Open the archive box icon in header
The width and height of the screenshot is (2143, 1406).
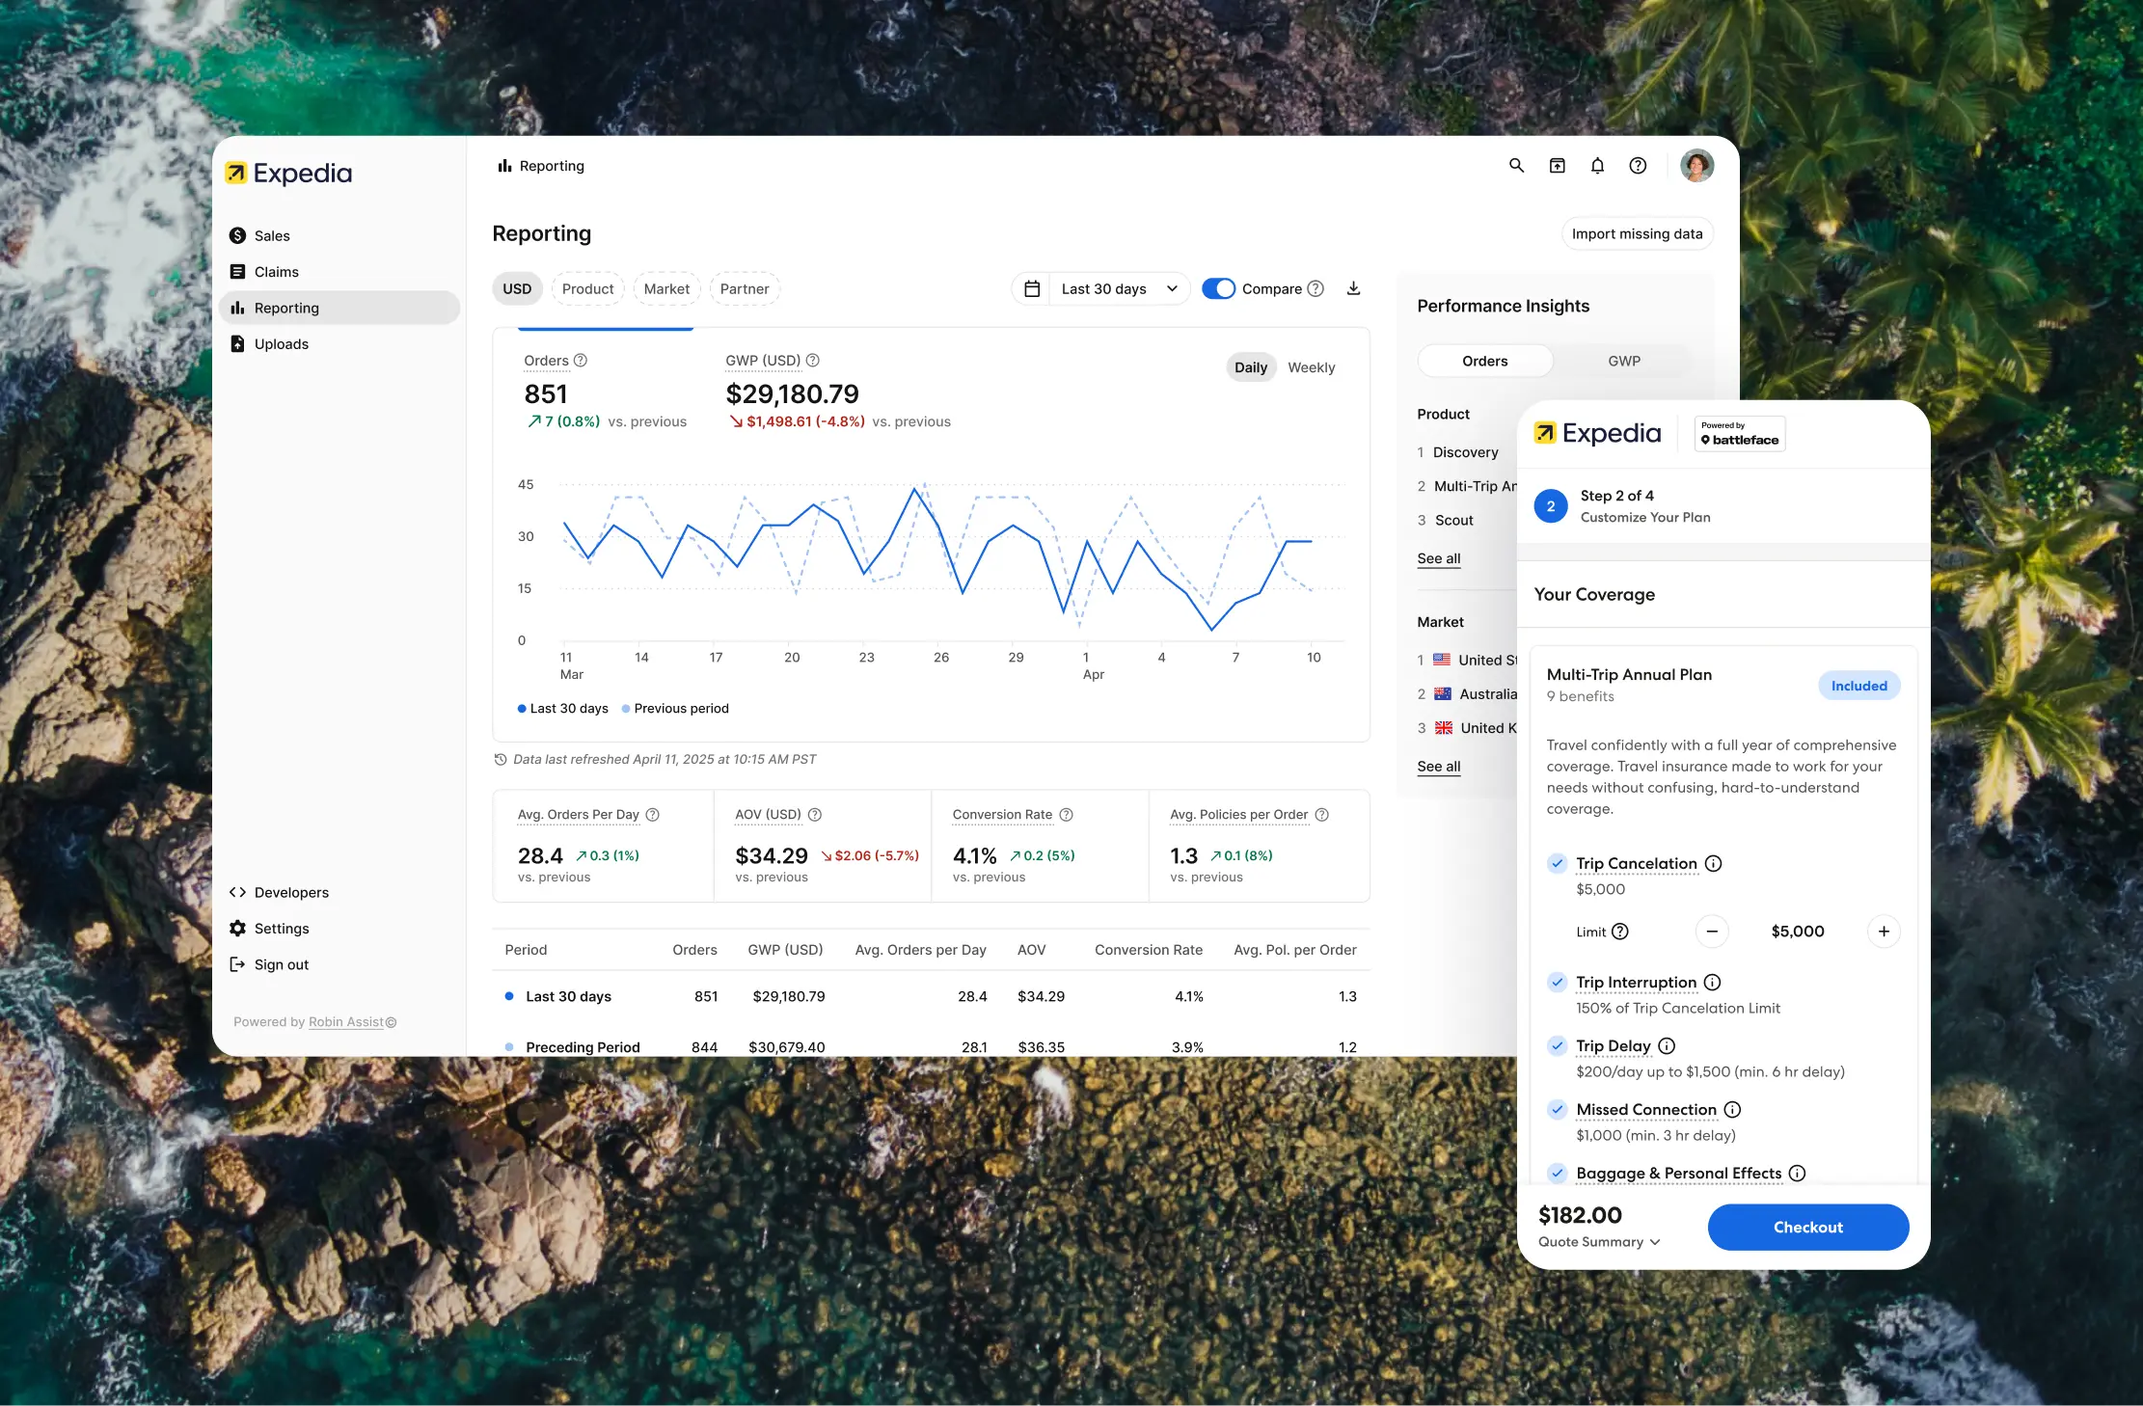pyautogui.click(x=1557, y=166)
